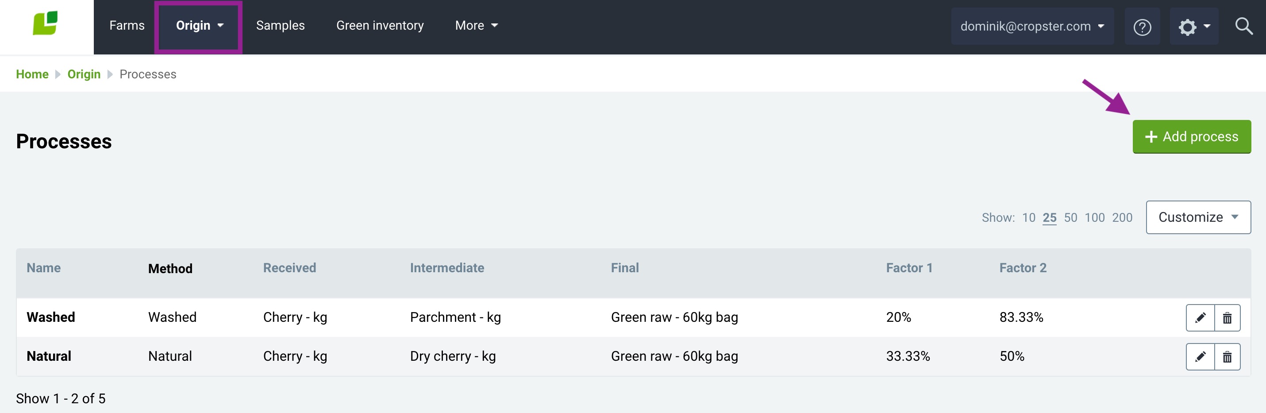The height and width of the screenshot is (413, 1266).
Task: Show 50 rows per page
Action: click(x=1070, y=218)
